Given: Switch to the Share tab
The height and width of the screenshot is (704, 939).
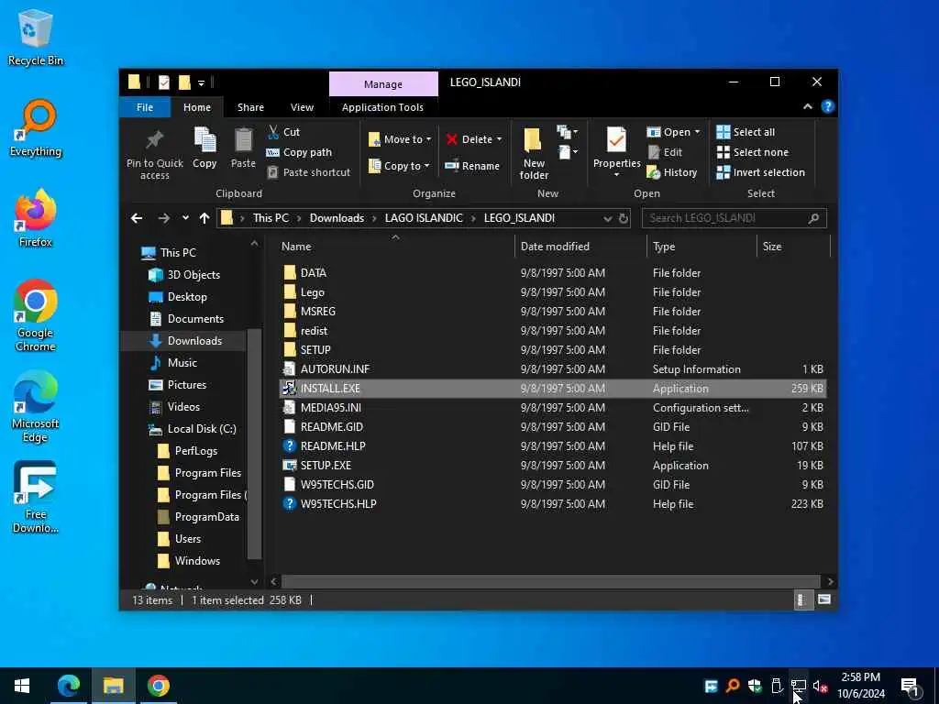Looking at the screenshot, I should coord(250,107).
